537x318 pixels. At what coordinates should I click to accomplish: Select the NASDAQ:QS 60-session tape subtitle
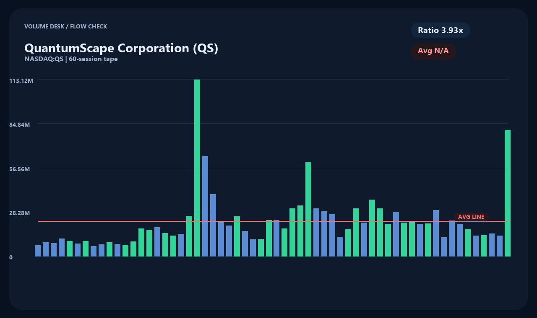coord(71,59)
